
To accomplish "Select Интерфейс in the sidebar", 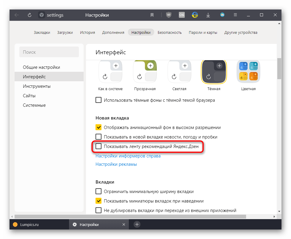I will coord(49,77).
